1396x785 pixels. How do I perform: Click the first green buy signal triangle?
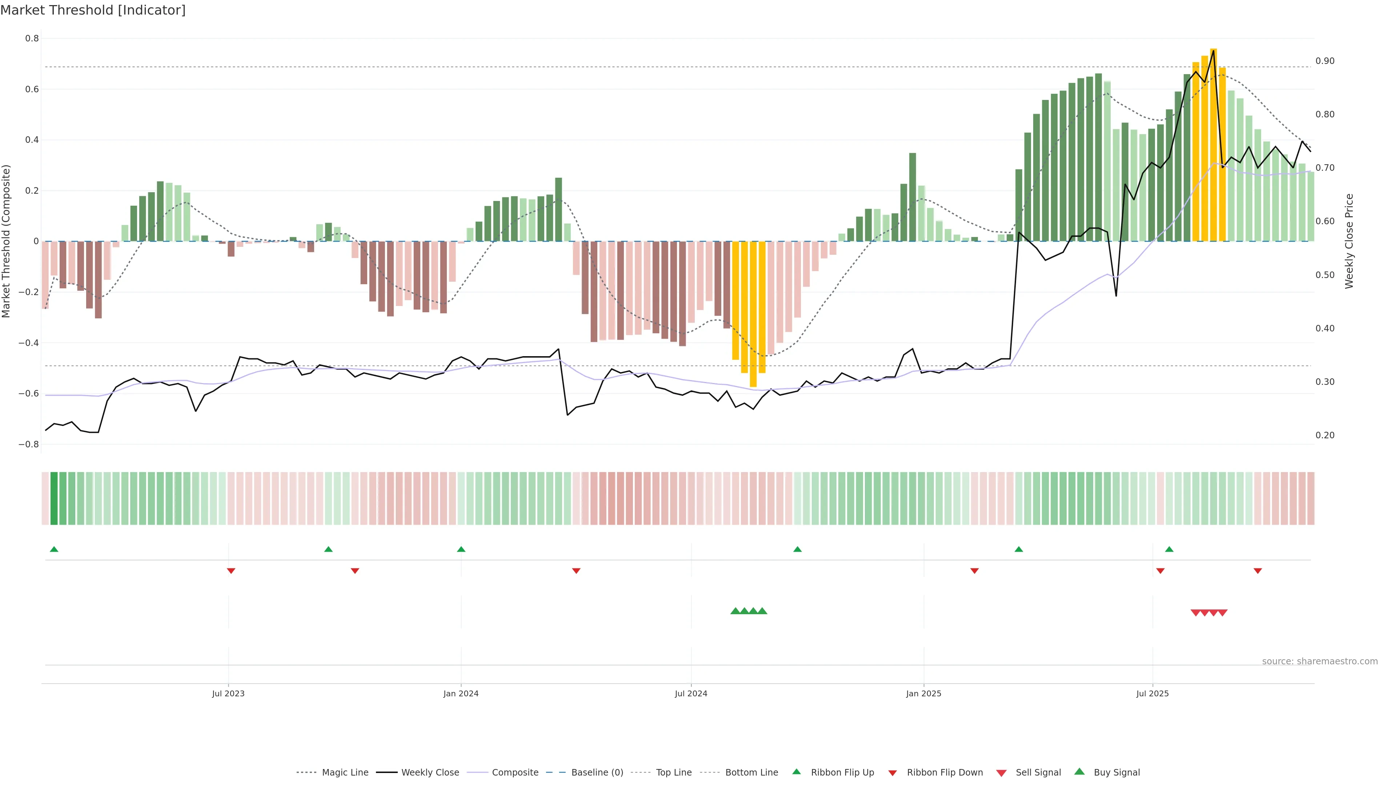click(735, 611)
